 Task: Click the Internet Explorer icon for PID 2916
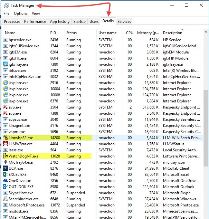coord(5,83)
